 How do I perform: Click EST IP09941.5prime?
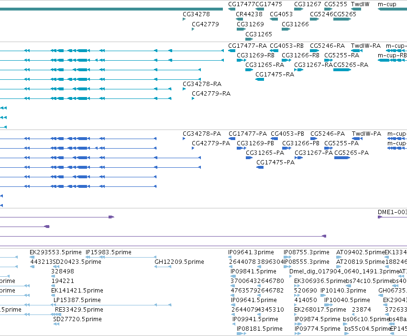pyautogui.click(x=255, y=319)
